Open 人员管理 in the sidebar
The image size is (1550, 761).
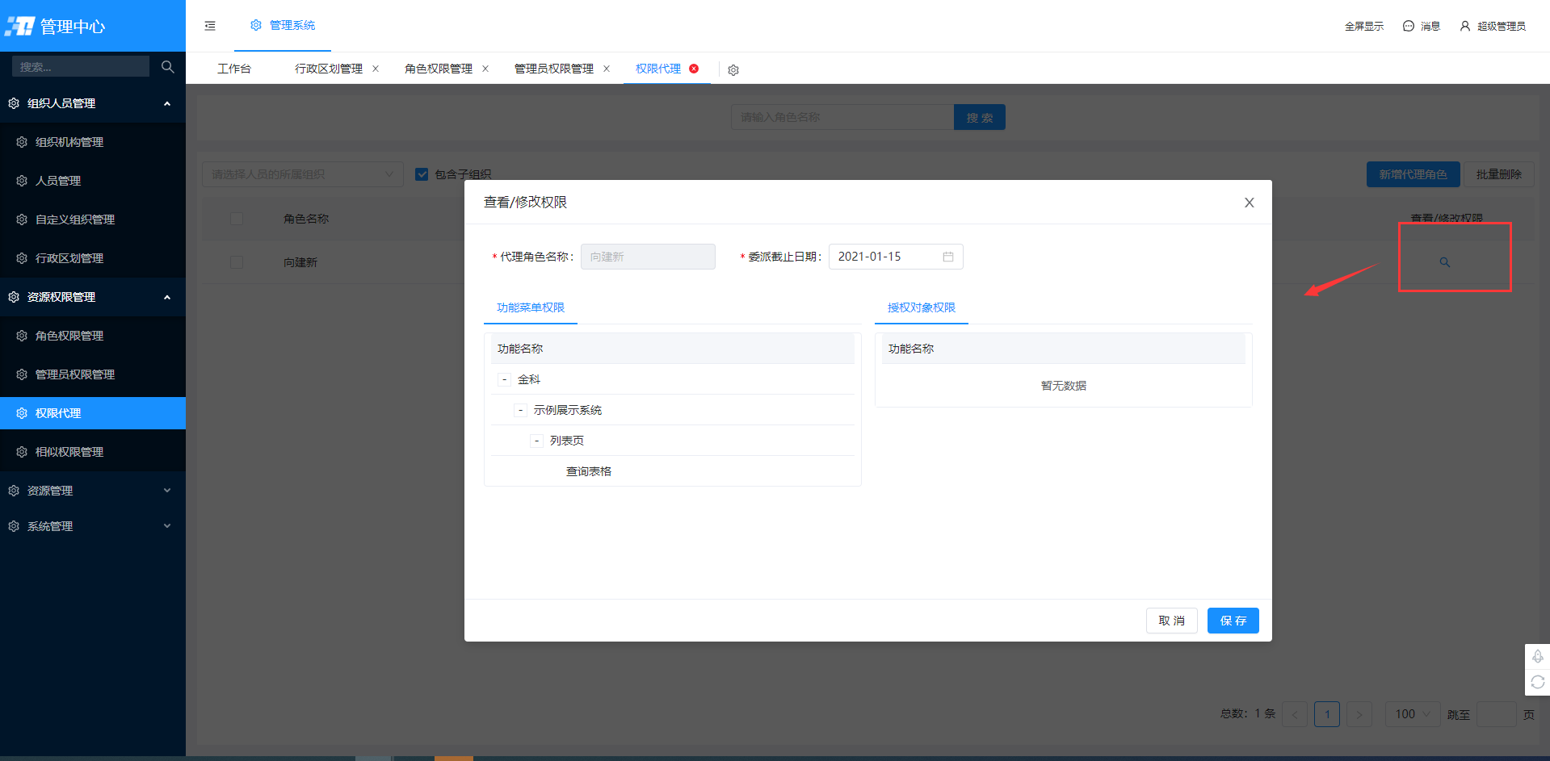pyautogui.click(x=93, y=181)
